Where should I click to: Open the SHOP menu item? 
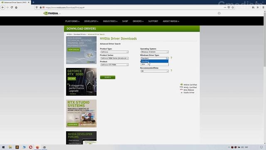pos(125,21)
